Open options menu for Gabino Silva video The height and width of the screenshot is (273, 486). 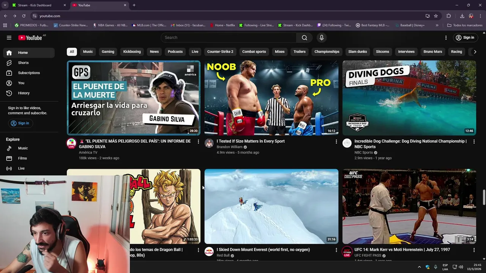click(x=198, y=141)
